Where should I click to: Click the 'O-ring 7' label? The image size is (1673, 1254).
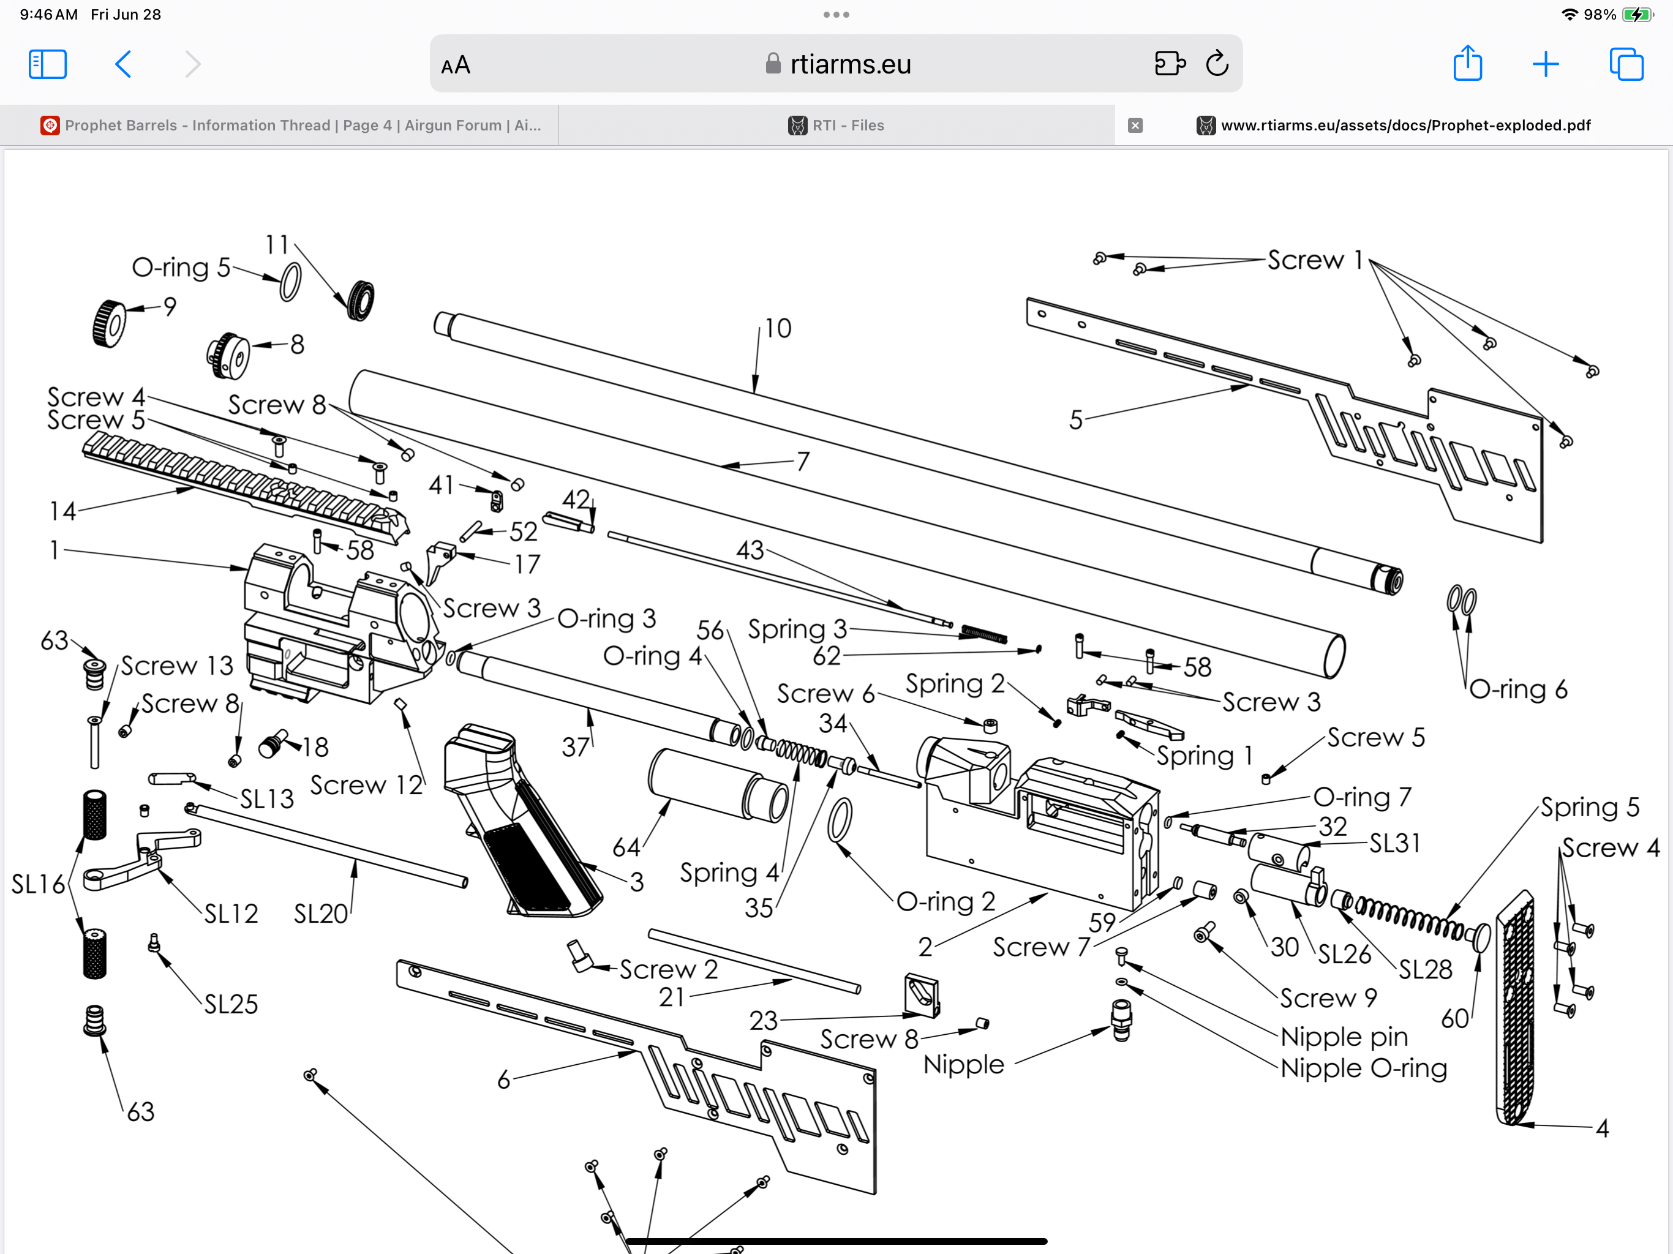pos(1363,797)
